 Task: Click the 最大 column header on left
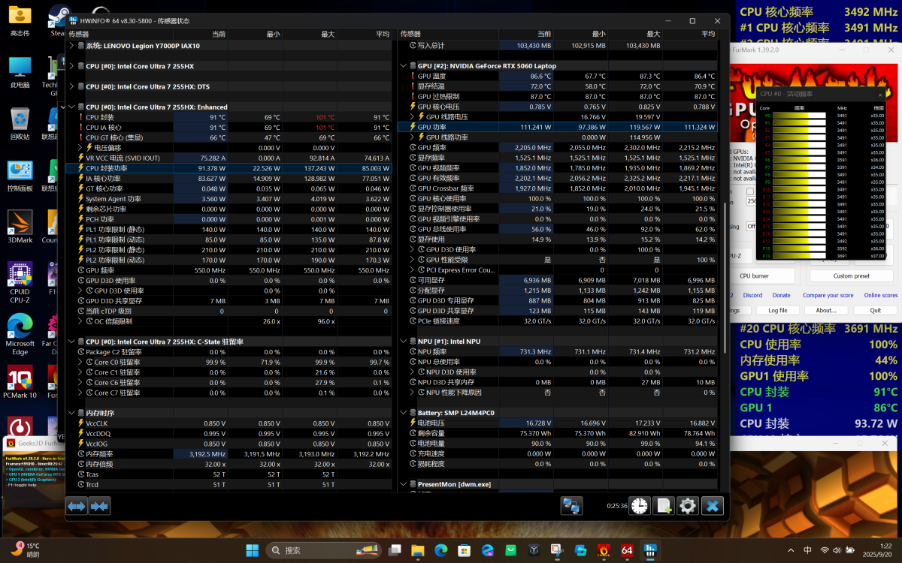point(328,34)
